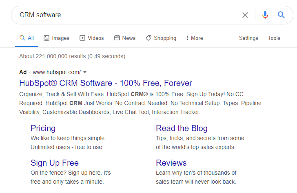Submit the query with the magnifier search icon
Image resolution: width=297 pixels, height=193 pixels.
pyautogui.click(x=281, y=15)
